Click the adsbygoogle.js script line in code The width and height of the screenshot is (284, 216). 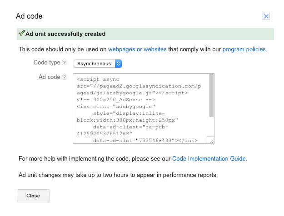tap(132, 93)
